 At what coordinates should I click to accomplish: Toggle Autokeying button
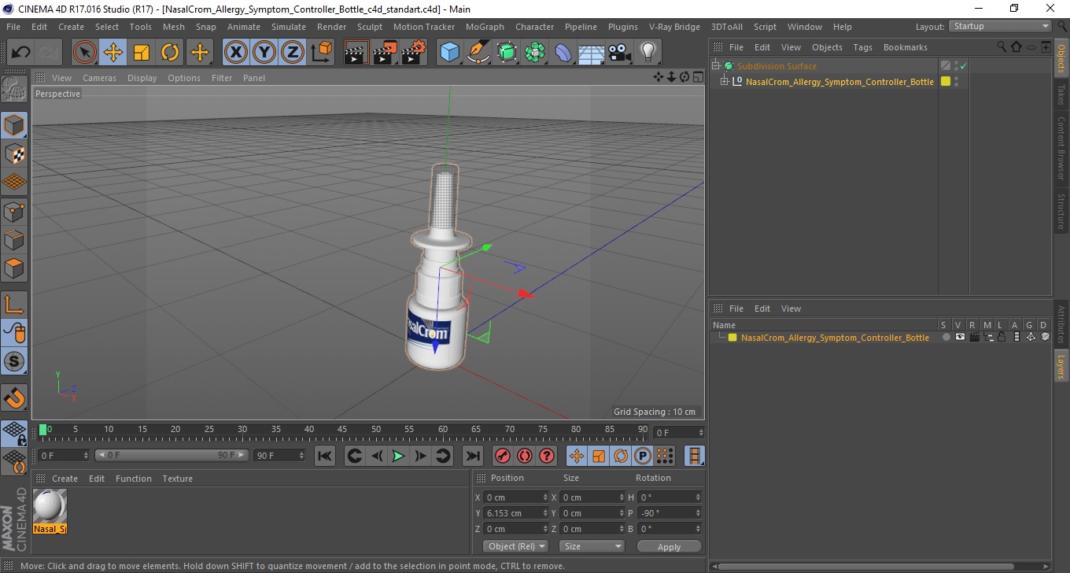[524, 456]
